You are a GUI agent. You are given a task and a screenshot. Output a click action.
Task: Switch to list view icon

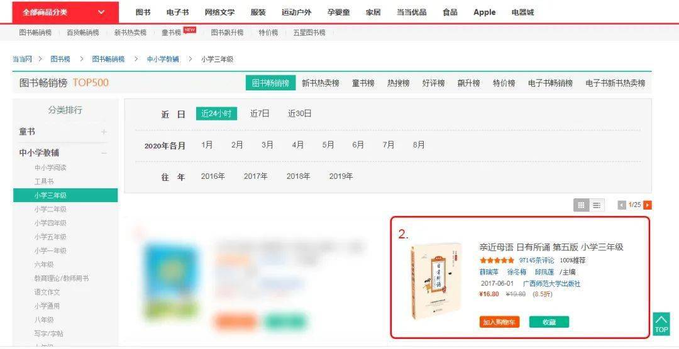coord(596,205)
